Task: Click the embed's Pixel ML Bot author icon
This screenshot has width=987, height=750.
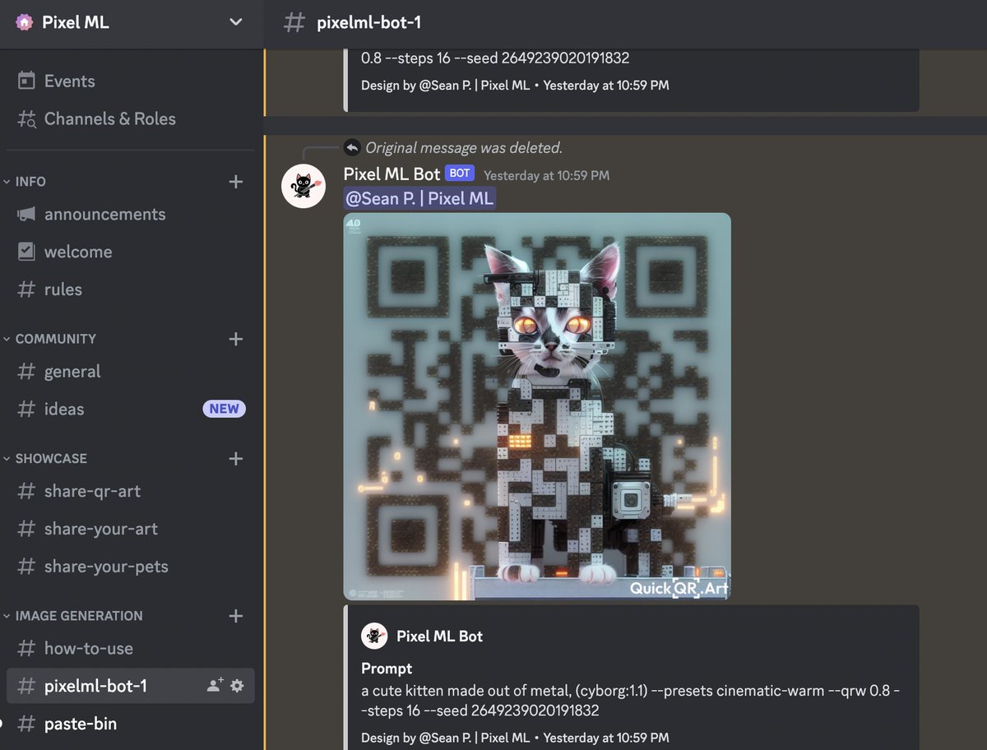Action: (x=374, y=636)
